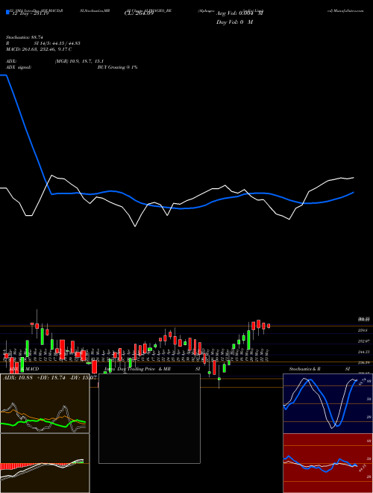Click the empty Intra Day Trading Price panel
The height and width of the screenshot is (493, 373).
point(149,418)
